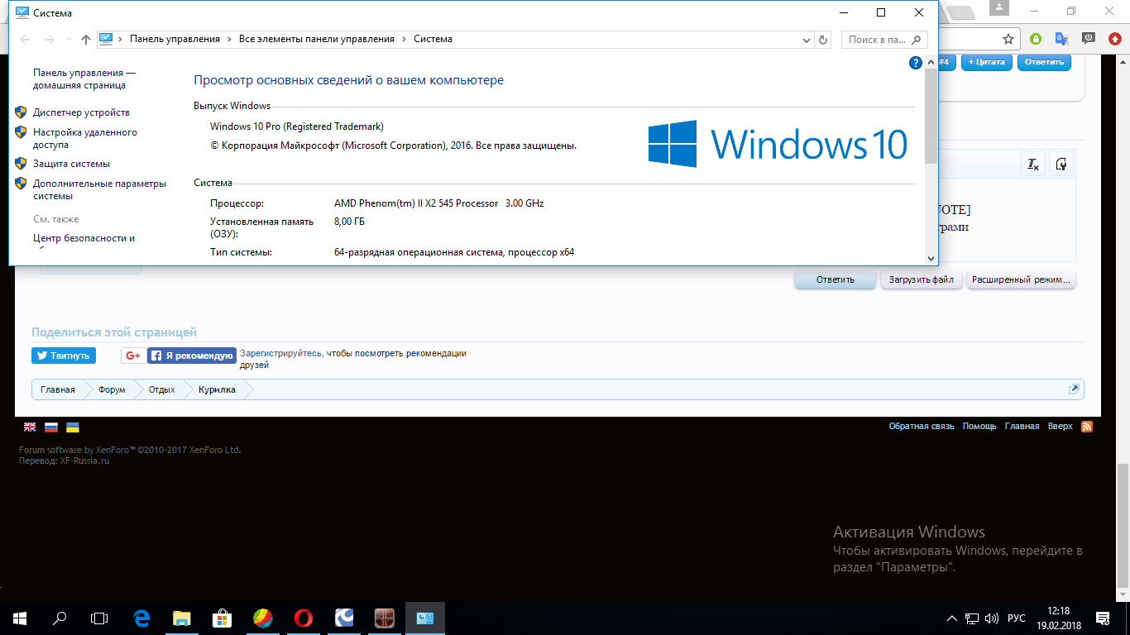This screenshot has width=1130, height=635.
Task: Open the Защита системы link
Action: pyautogui.click(x=71, y=164)
